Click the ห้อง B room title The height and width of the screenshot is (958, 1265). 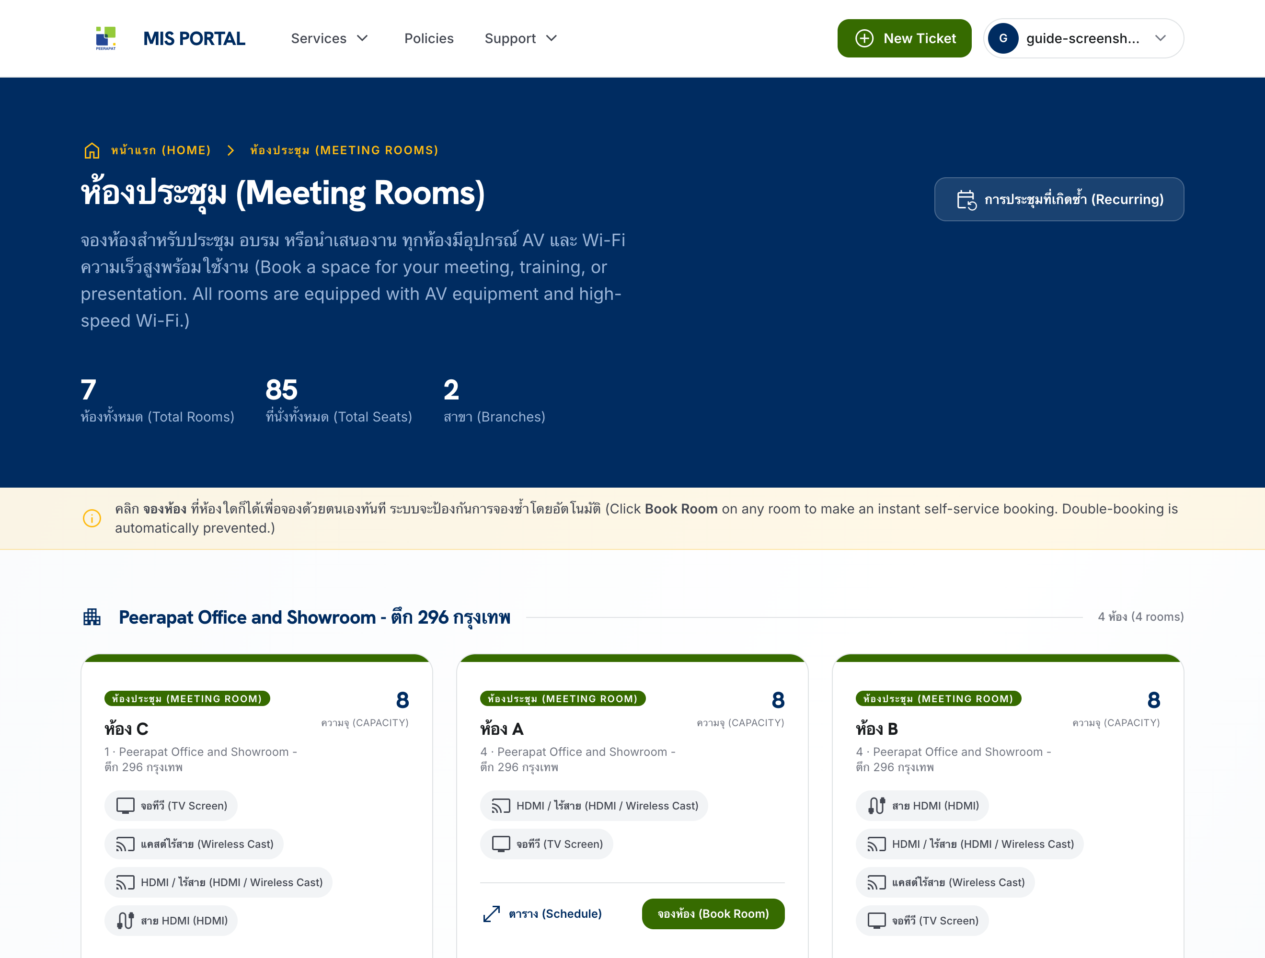click(877, 729)
